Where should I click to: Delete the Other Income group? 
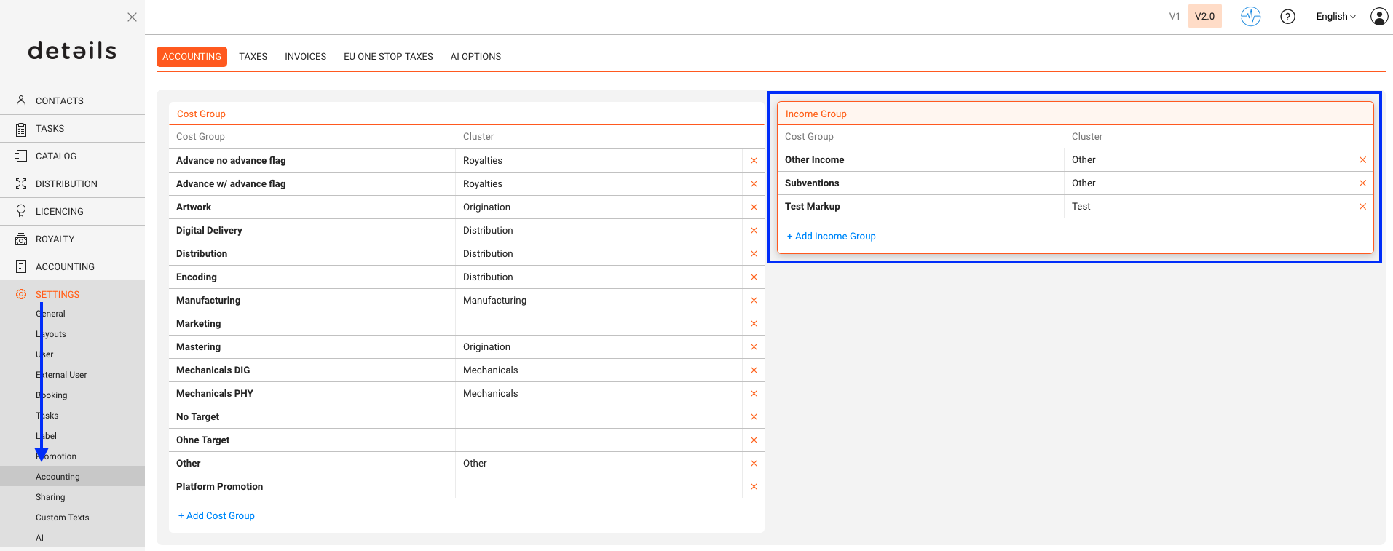tap(1362, 159)
